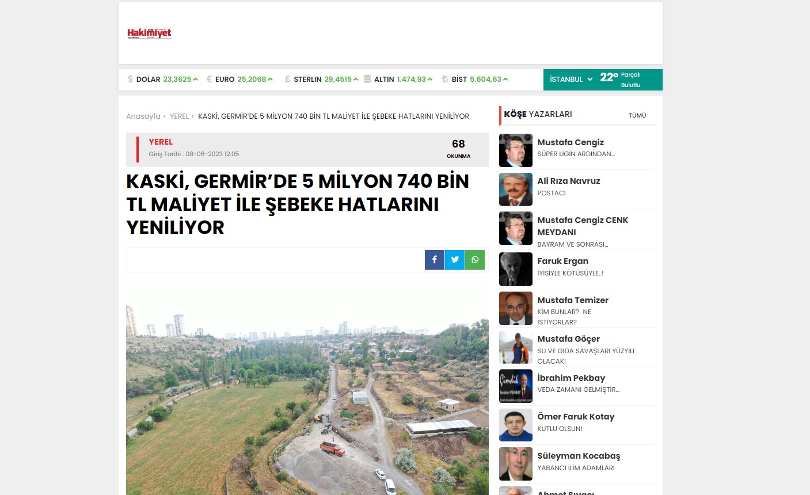Viewport: 810px width, 495px height.
Task: Open Mustafa Cengiz's SÜPER LİGİN ARDINDAN column
Action: (x=576, y=154)
